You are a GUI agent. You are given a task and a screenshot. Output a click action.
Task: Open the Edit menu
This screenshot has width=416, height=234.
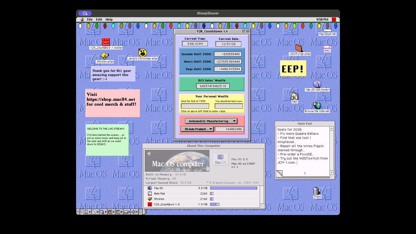(x=99, y=19)
